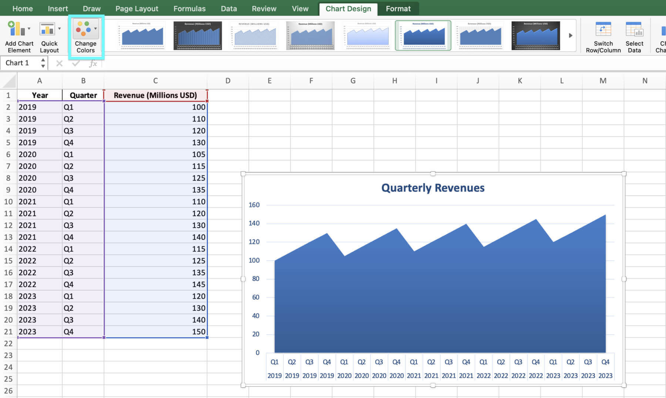Click the Quarterly Revenues chart title
Image resolution: width=666 pixels, height=398 pixels.
tap(433, 188)
